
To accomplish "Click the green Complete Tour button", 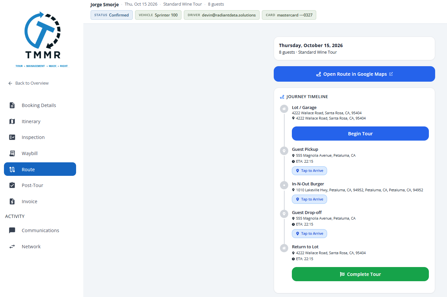I will tap(360, 274).
